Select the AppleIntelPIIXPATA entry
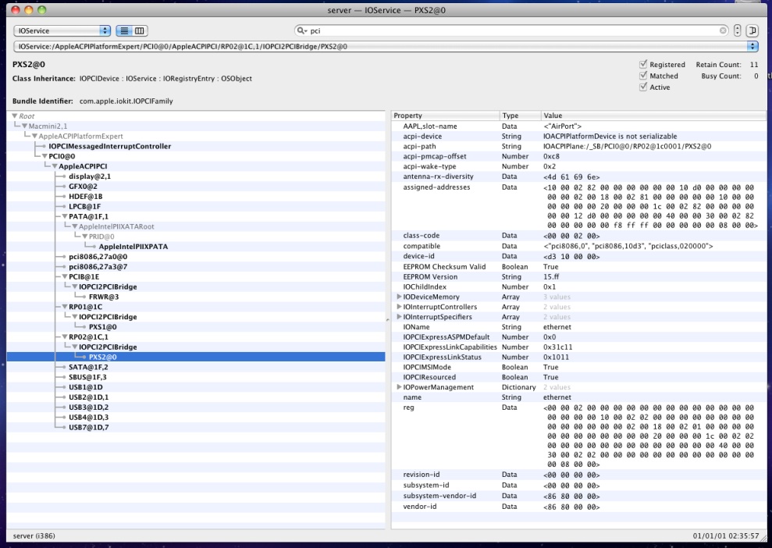This screenshot has width=772, height=548. pyautogui.click(x=133, y=246)
